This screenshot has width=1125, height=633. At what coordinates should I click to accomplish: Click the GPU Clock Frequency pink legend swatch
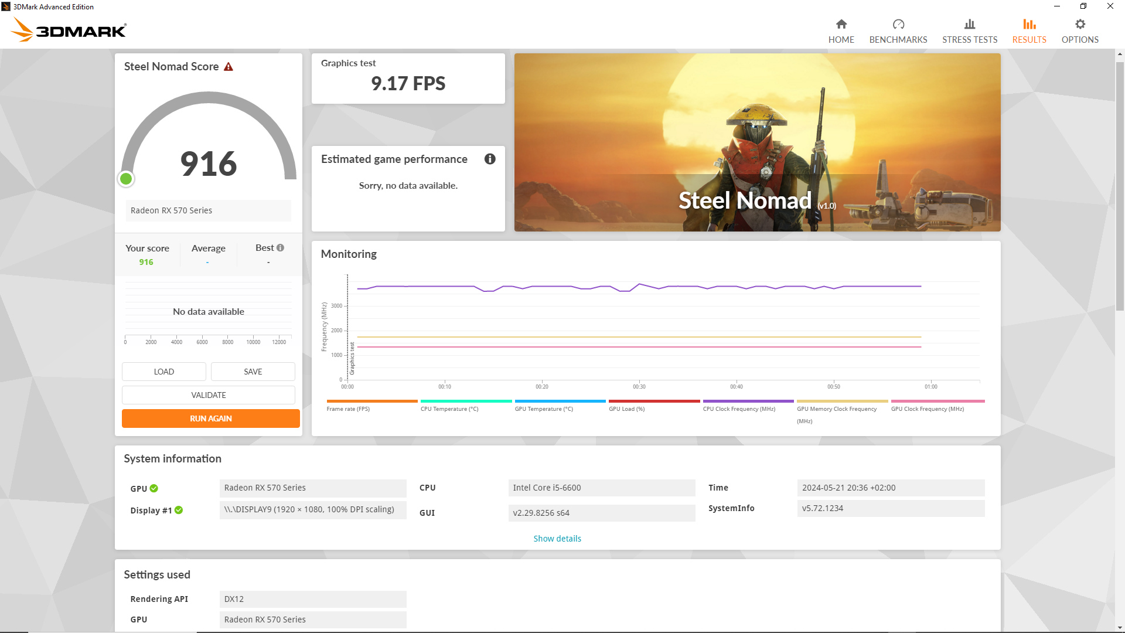(x=937, y=401)
